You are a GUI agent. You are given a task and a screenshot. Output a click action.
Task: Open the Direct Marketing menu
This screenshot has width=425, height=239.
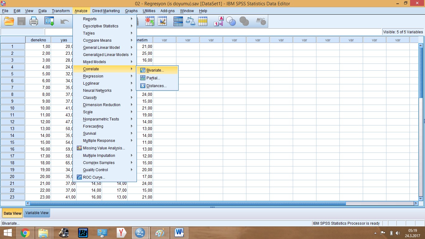(x=106, y=11)
